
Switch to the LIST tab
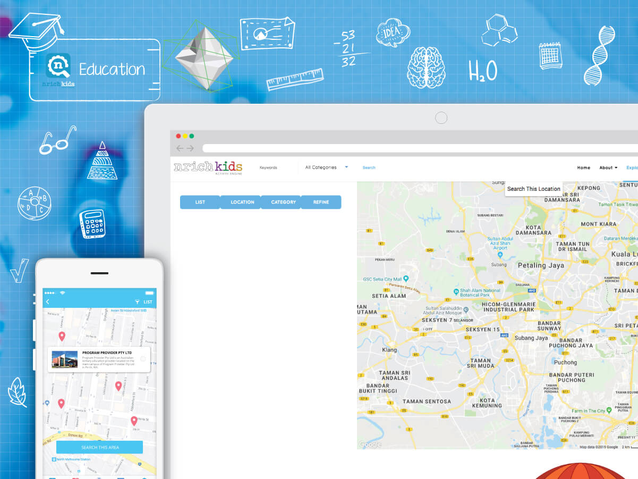tap(200, 202)
